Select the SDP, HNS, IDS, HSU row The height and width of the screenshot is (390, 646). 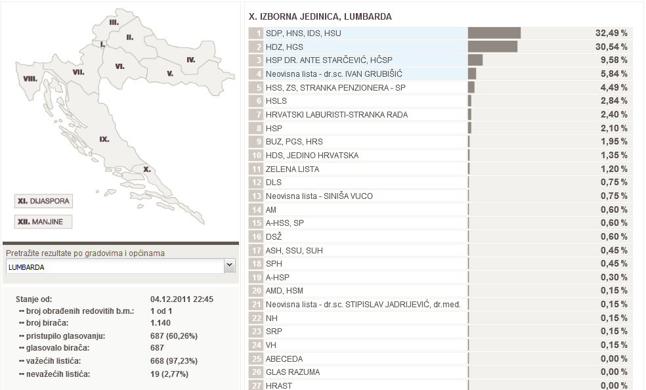[358, 33]
